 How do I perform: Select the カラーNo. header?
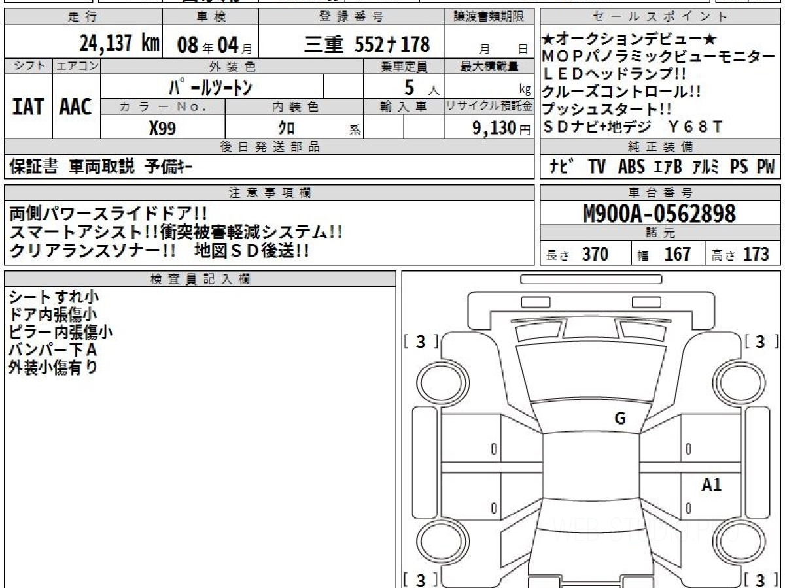[x=163, y=106]
